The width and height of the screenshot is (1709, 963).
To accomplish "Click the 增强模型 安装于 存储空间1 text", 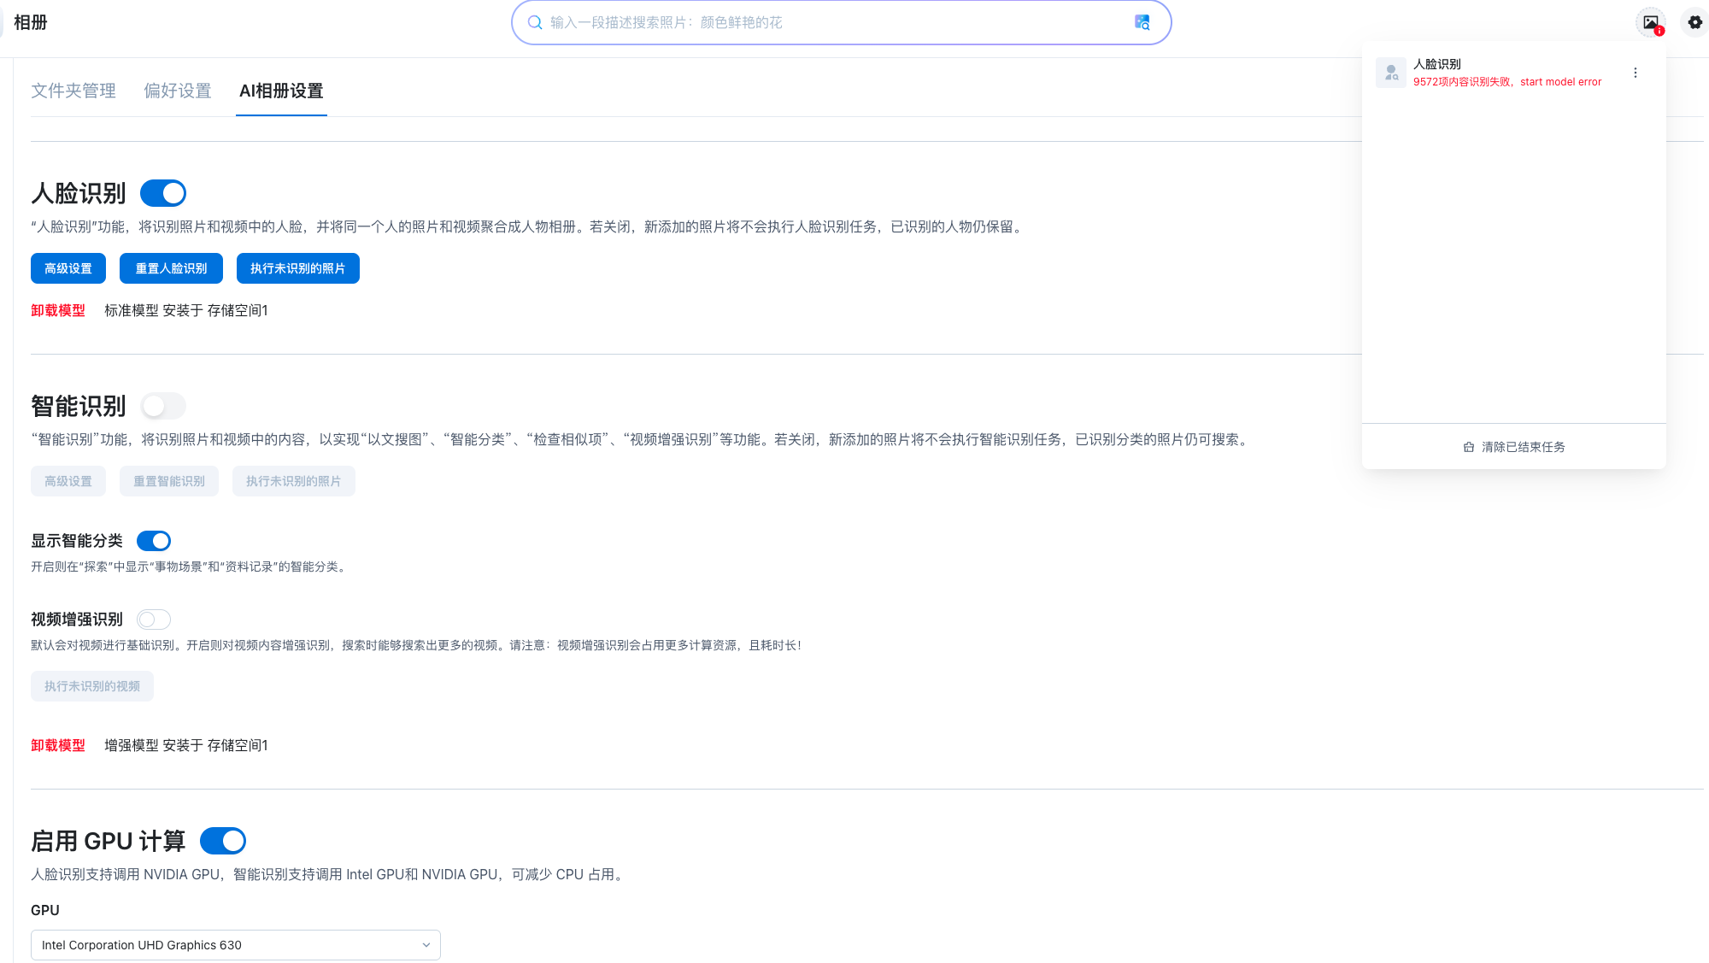I will click(x=186, y=745).
